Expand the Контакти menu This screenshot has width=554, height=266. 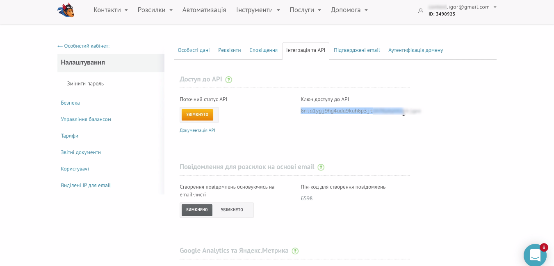111,10
